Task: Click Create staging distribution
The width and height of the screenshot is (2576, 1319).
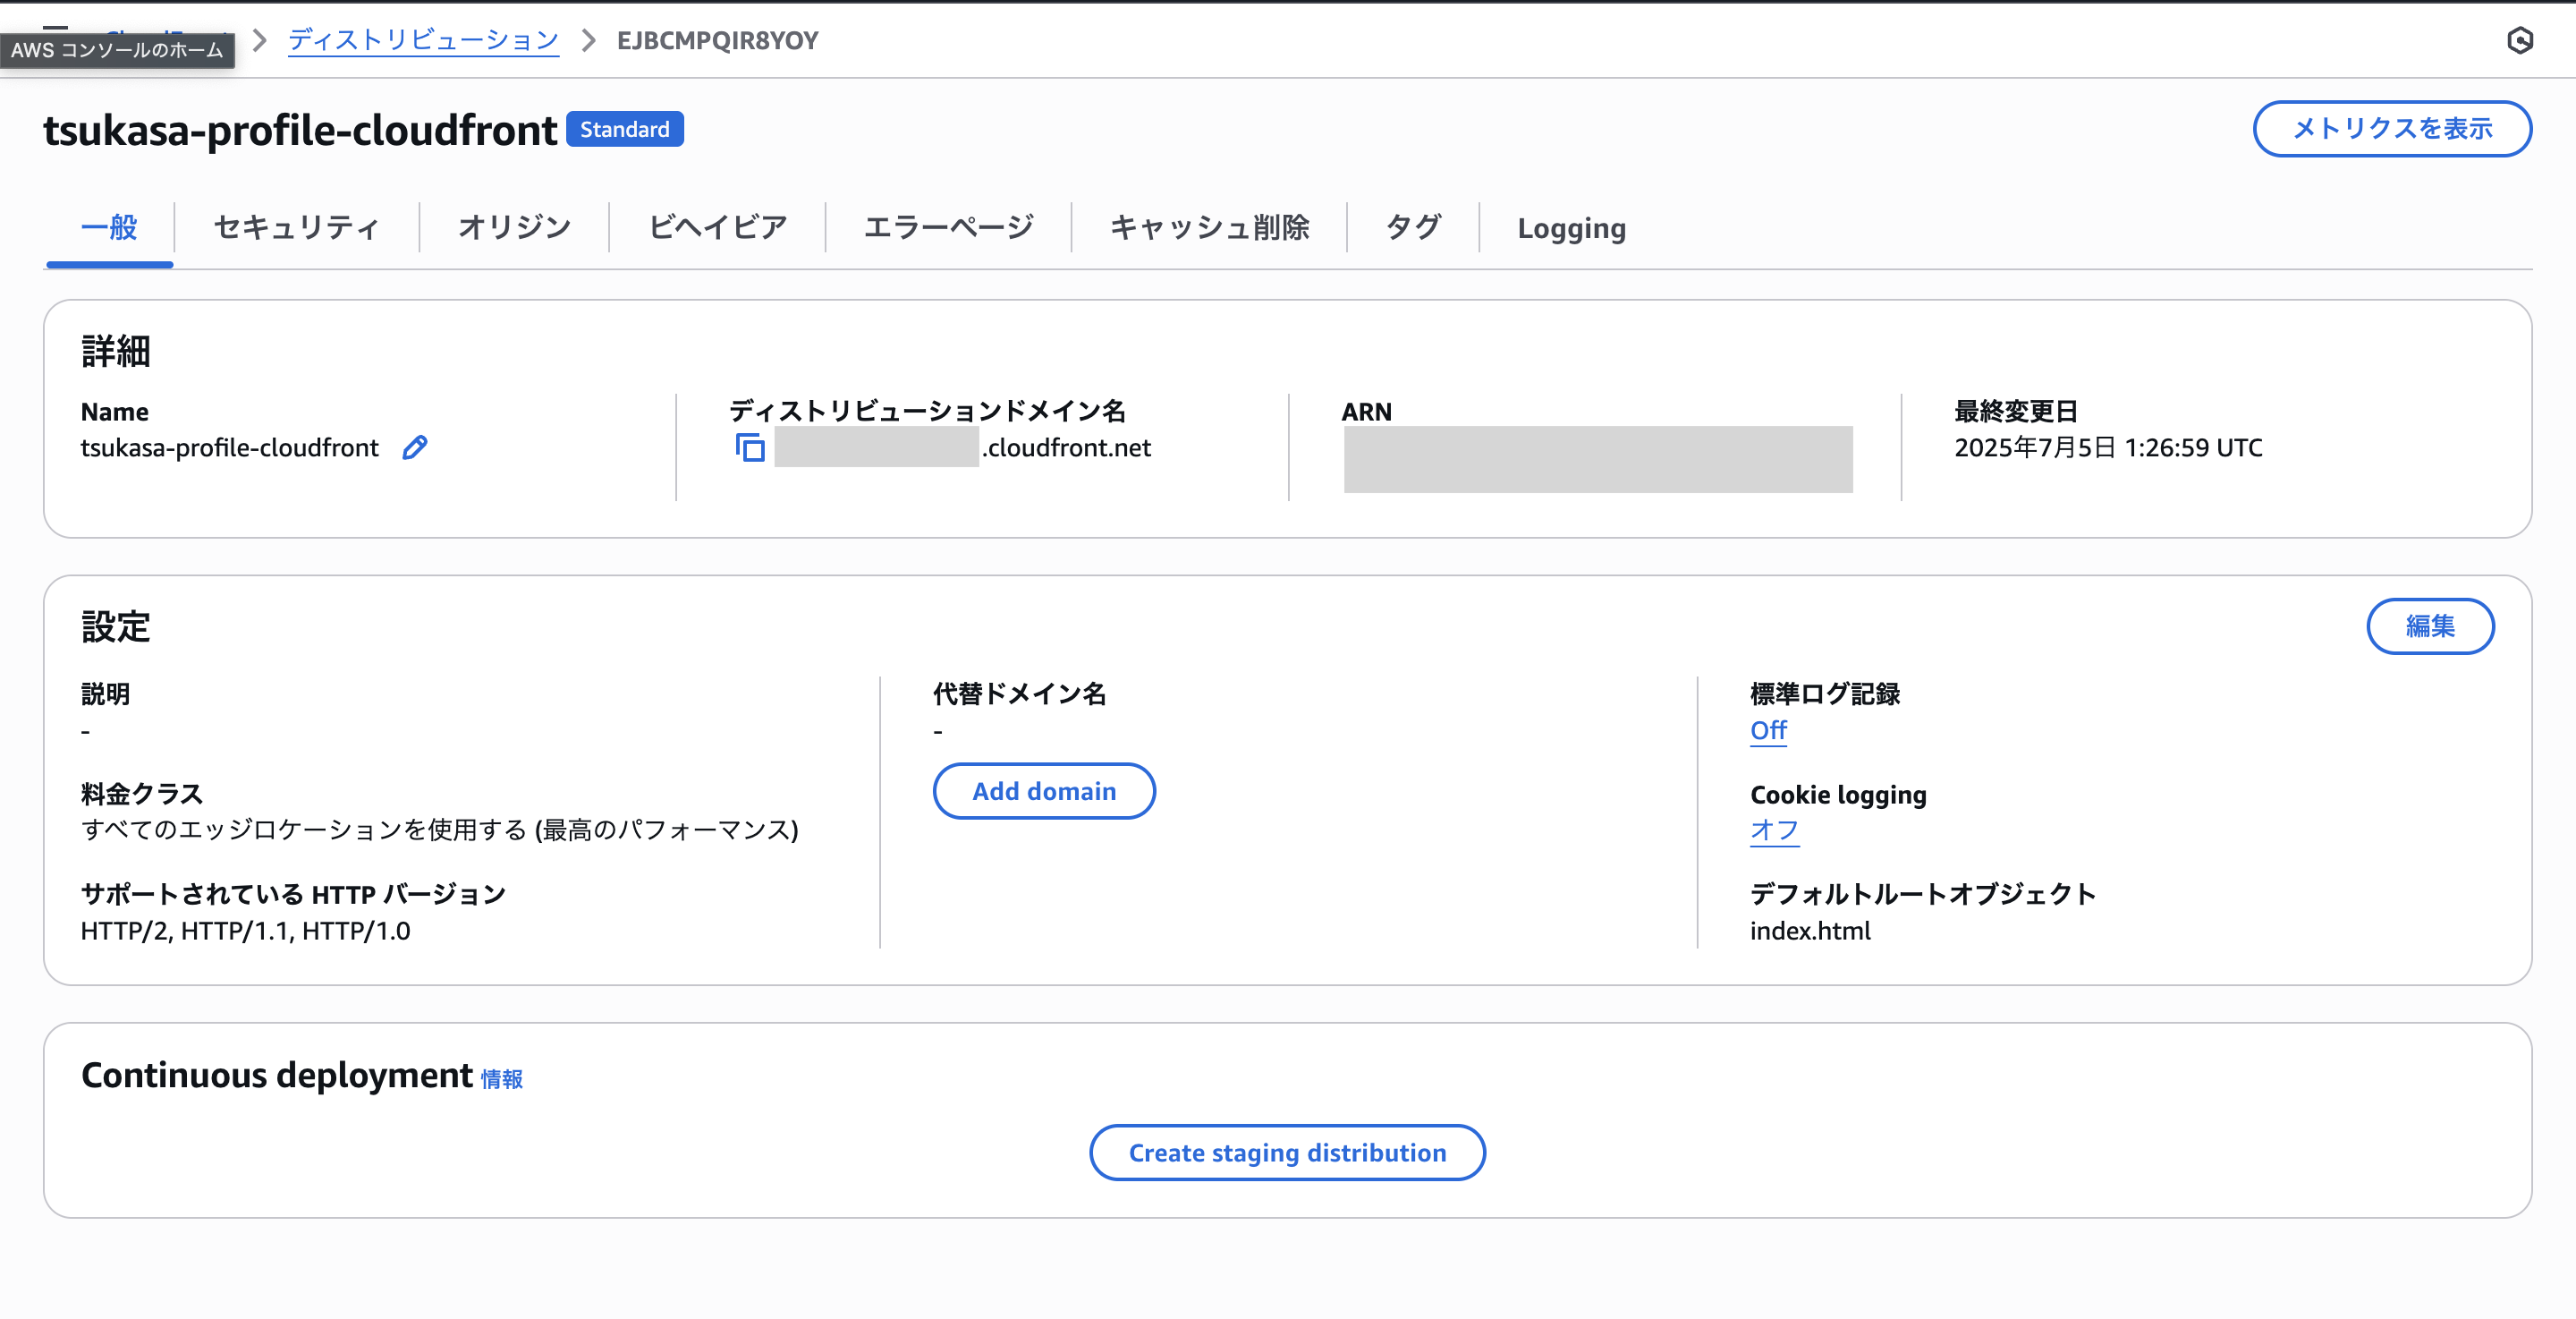Action: click(1286, 1153)
